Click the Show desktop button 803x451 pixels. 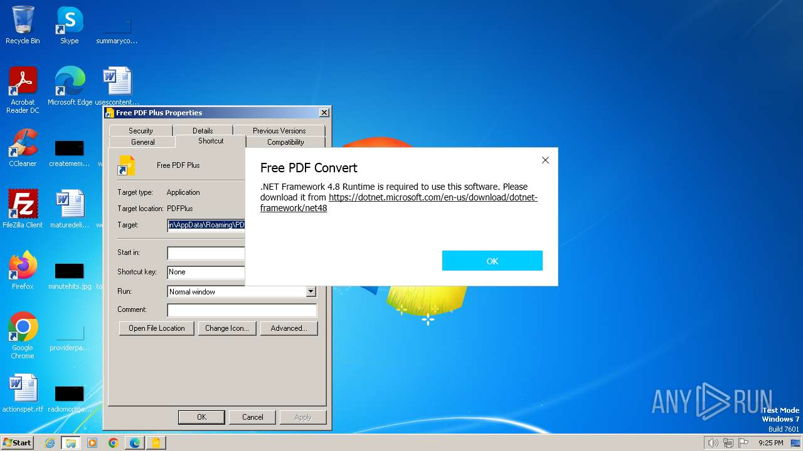pos(796,443)
